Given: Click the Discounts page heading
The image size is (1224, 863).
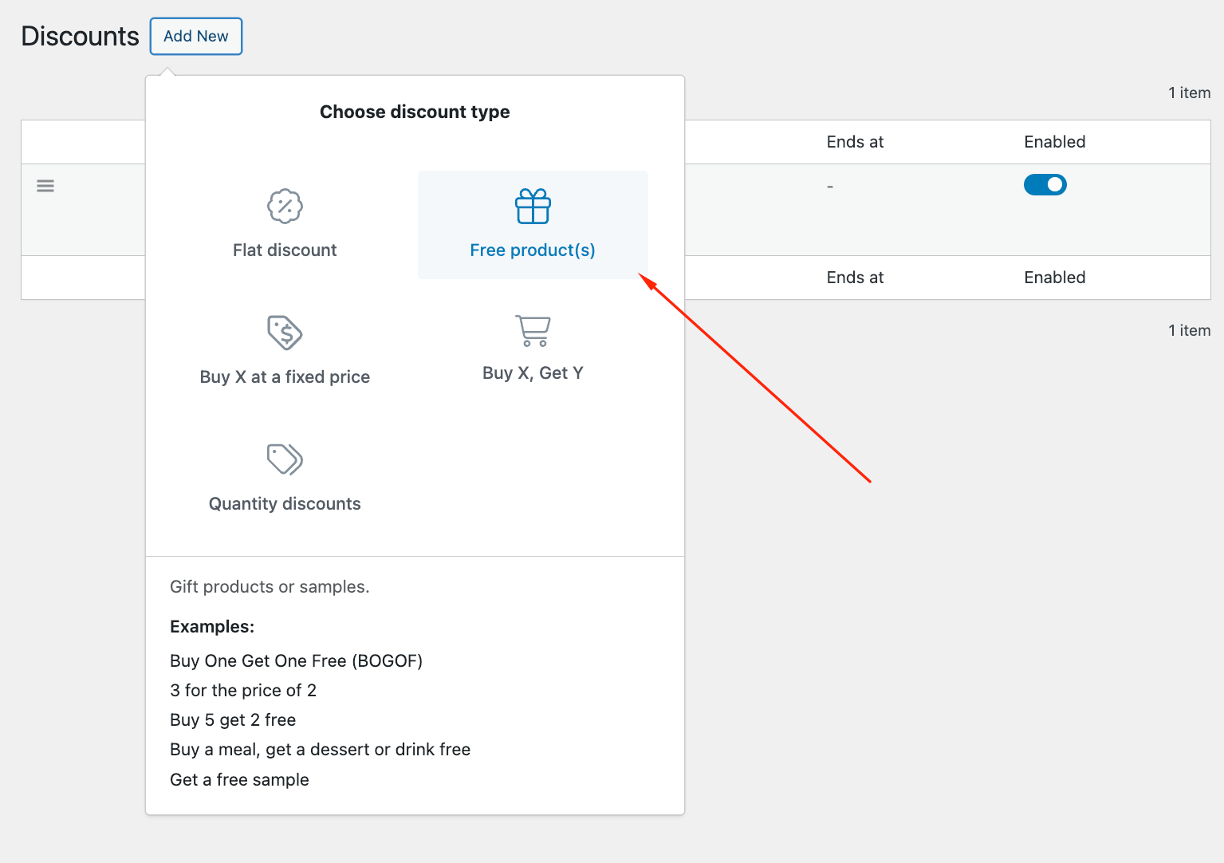Looking at the screenshot, I should tap(80, 36).
